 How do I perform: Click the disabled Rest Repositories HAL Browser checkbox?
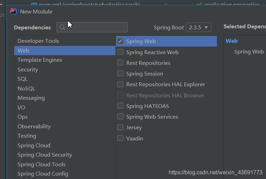(120, 95)
